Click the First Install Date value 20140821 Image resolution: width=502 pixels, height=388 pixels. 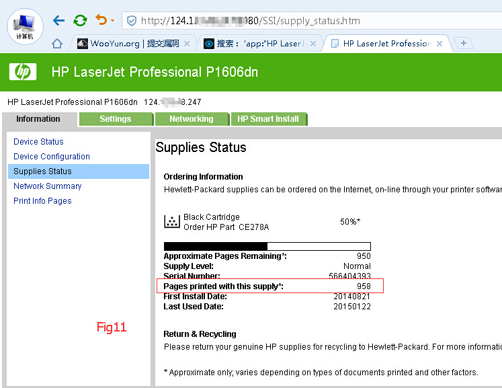tap(352, 297)
